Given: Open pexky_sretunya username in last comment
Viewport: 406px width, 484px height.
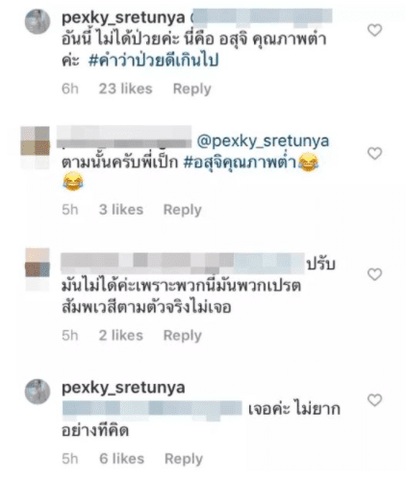Looking at the screenshot, I should [123, 388].
